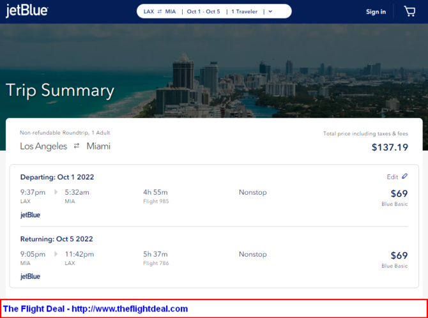Screen dimensions: 428x318
Task: Click the Edit pencil icon
Action: pyautogui.click(x=404, y=176)
